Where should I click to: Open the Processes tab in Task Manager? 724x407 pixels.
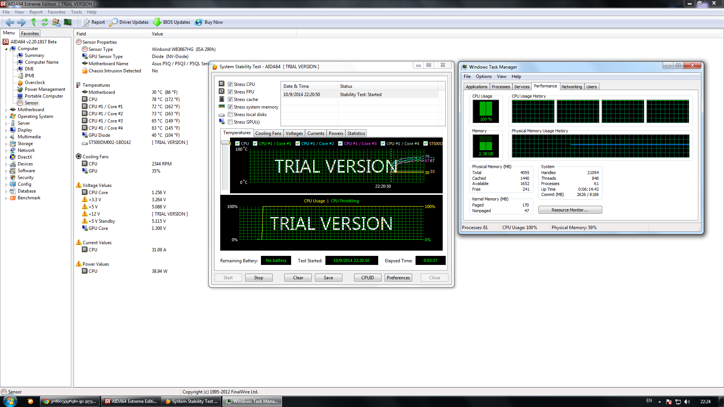pos(500,87)
